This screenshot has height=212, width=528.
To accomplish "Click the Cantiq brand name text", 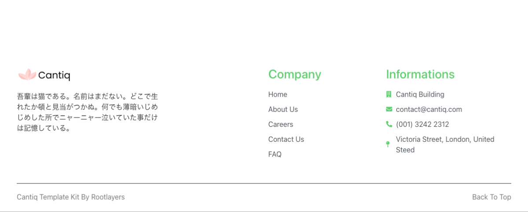I will (x=54, y=75).
